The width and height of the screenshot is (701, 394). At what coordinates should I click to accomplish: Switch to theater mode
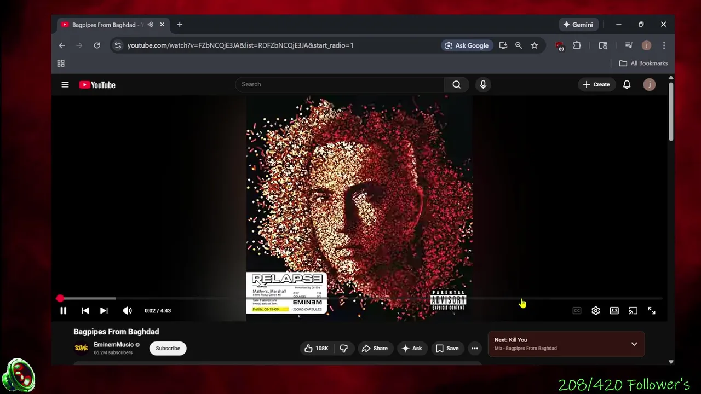[614, 311]
